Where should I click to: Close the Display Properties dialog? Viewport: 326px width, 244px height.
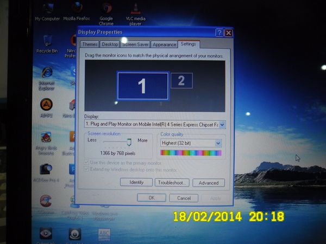(229, 33)
